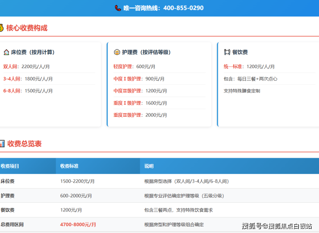Select the 说明 table column header
Viewport: 319px width, 233px height.
(149, 166)
